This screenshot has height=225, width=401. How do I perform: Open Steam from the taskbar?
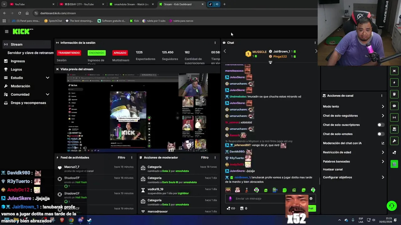[89, 220]
